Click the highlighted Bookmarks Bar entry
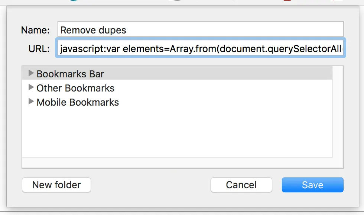Viewport: 364px width, 215px height. 71,74
